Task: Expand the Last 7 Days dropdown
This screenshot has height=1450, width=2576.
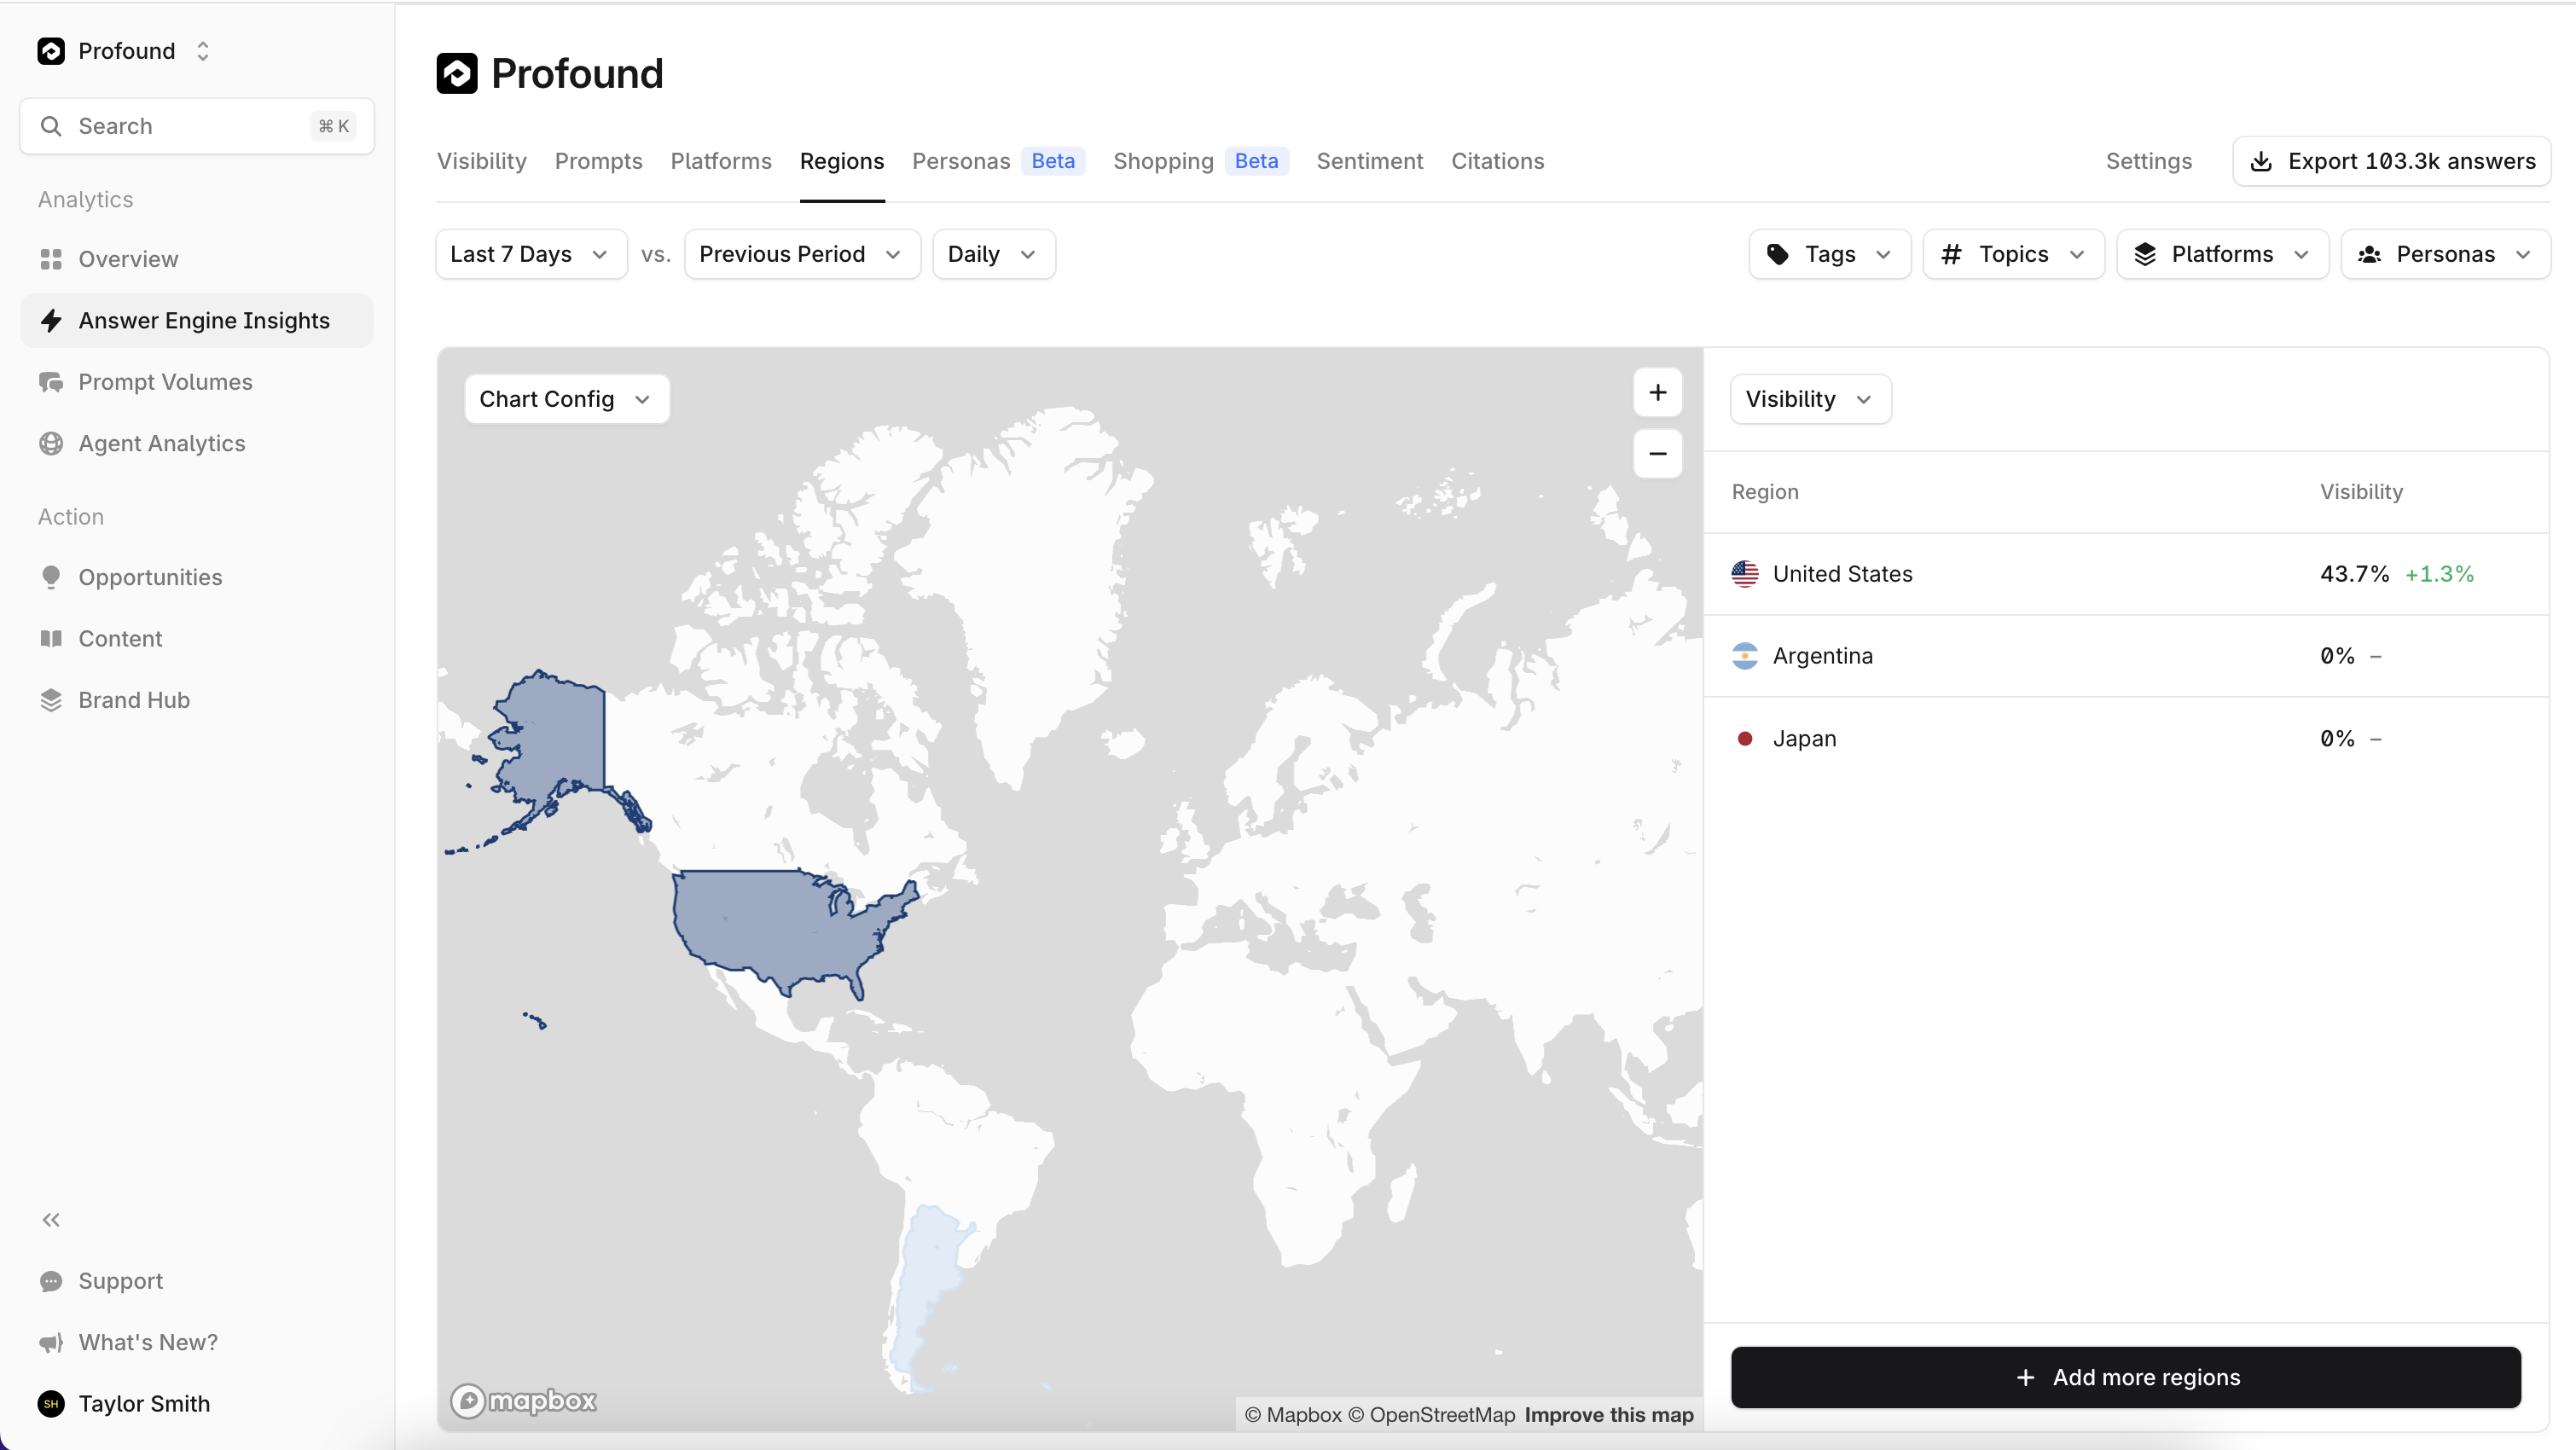Action: click(x=530, y=254)
